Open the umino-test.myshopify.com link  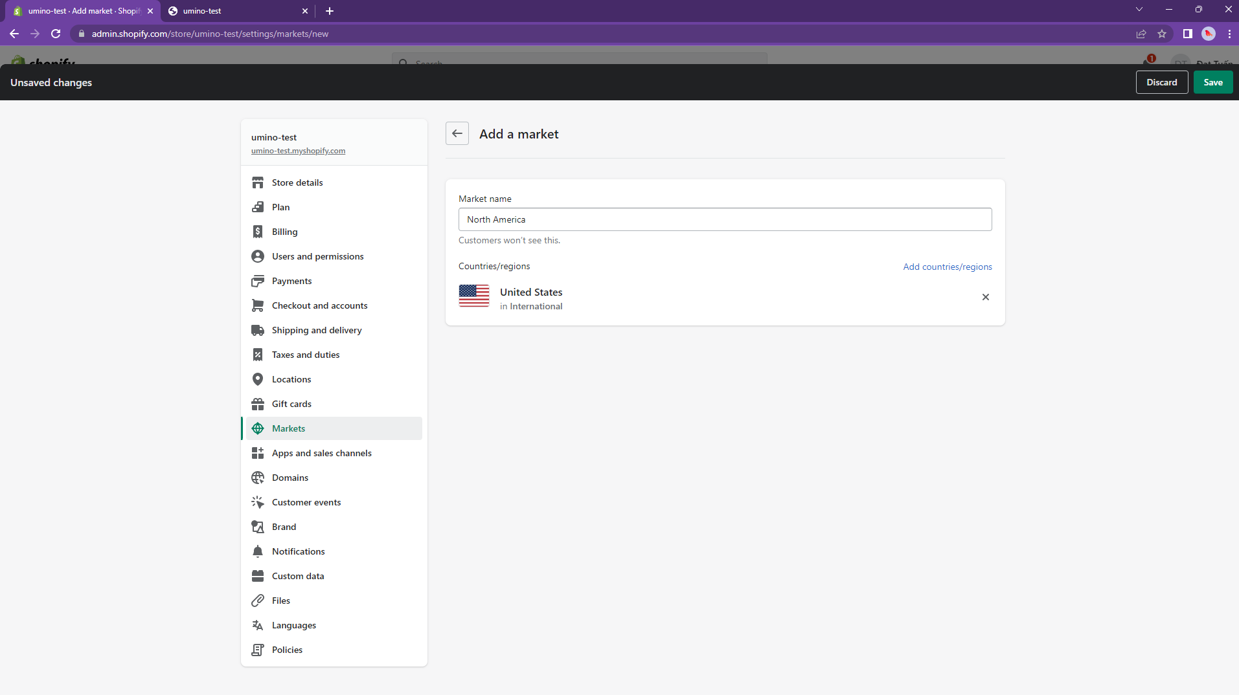coord(298,151)
